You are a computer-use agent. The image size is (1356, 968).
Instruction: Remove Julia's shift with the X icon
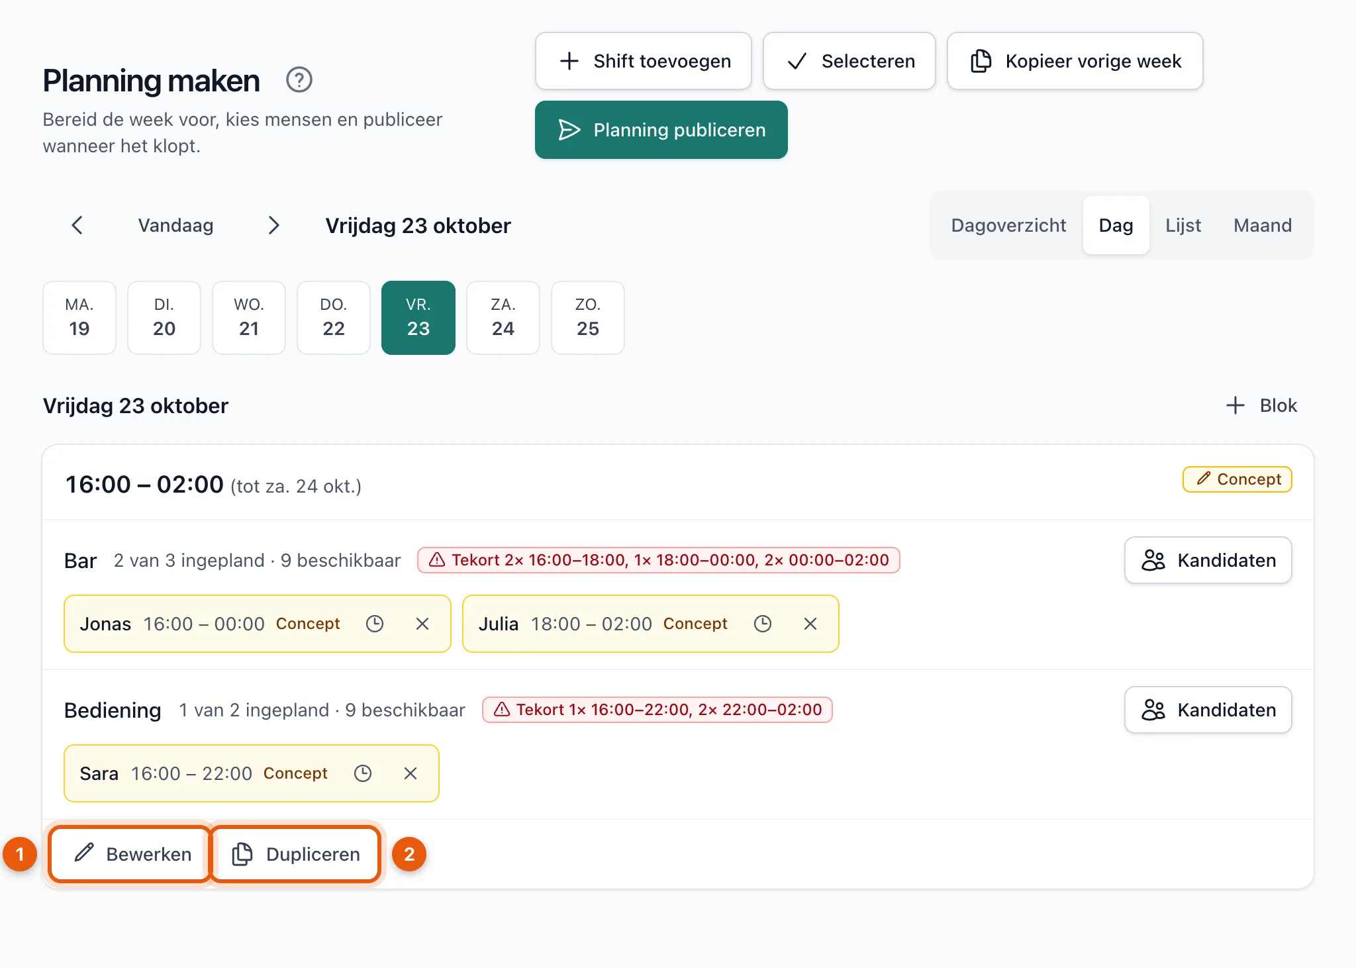(810, 624)
